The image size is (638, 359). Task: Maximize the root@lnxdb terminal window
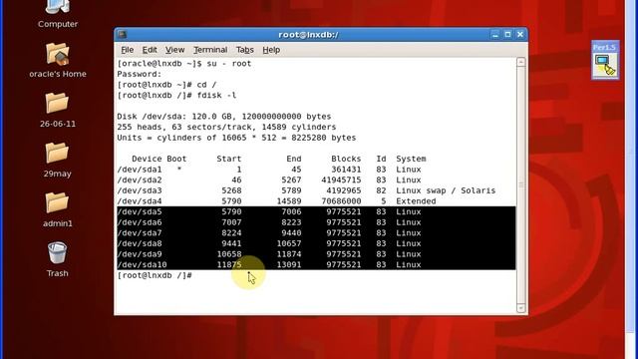click(507, 35)
